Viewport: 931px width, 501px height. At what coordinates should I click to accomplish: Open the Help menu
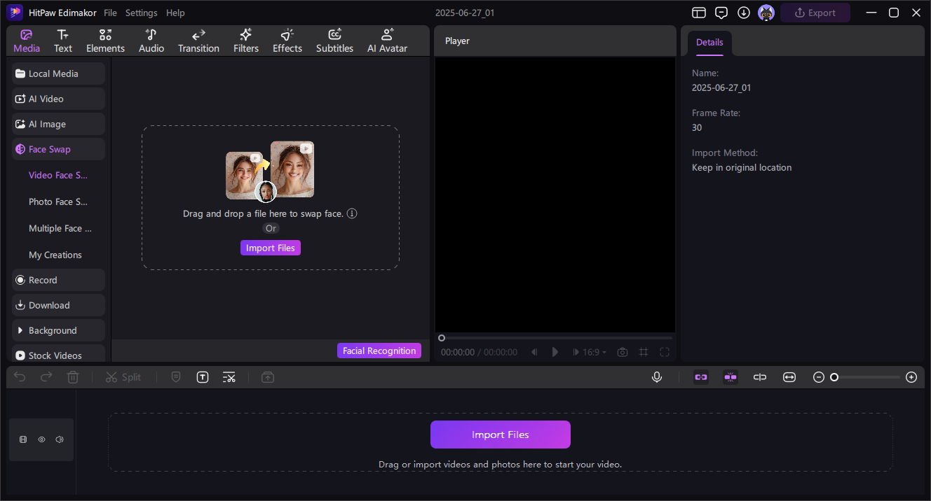[x=175, y=13]
